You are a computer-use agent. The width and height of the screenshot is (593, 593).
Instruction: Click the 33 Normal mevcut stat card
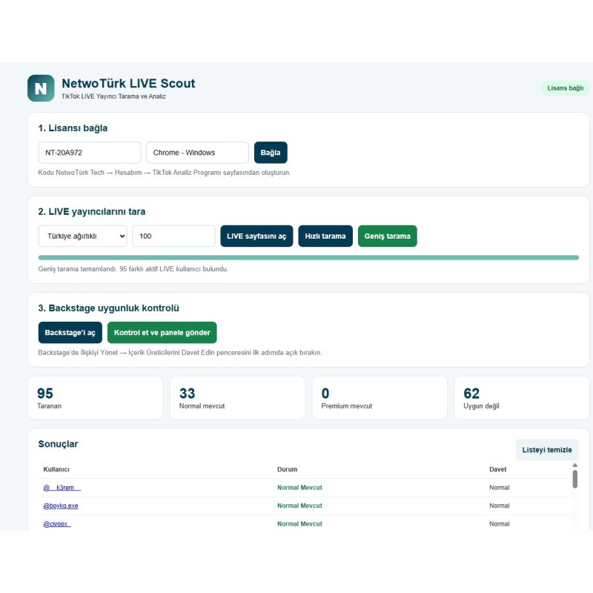[237, 397]
